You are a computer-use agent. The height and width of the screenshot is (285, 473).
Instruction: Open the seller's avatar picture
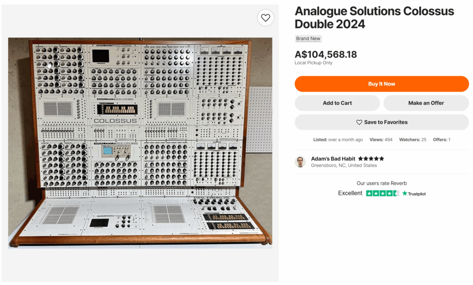[300, 162]
